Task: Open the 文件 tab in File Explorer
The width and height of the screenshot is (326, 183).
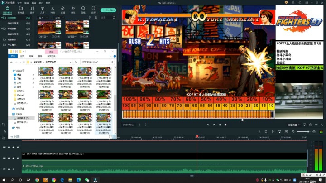Action: pos(13,56)
